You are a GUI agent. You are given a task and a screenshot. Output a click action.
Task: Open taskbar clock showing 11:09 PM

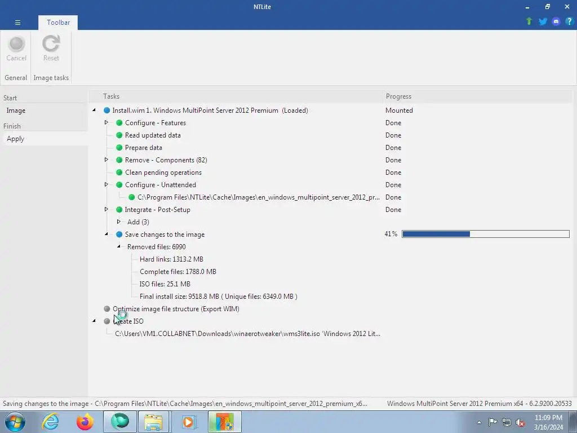[548, 422]
